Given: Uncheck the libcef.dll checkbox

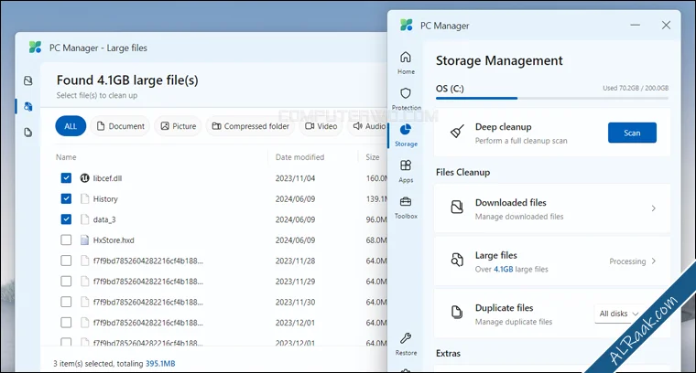Looking at the screenshot, I should pyautogui.click(x=66, y=178).
